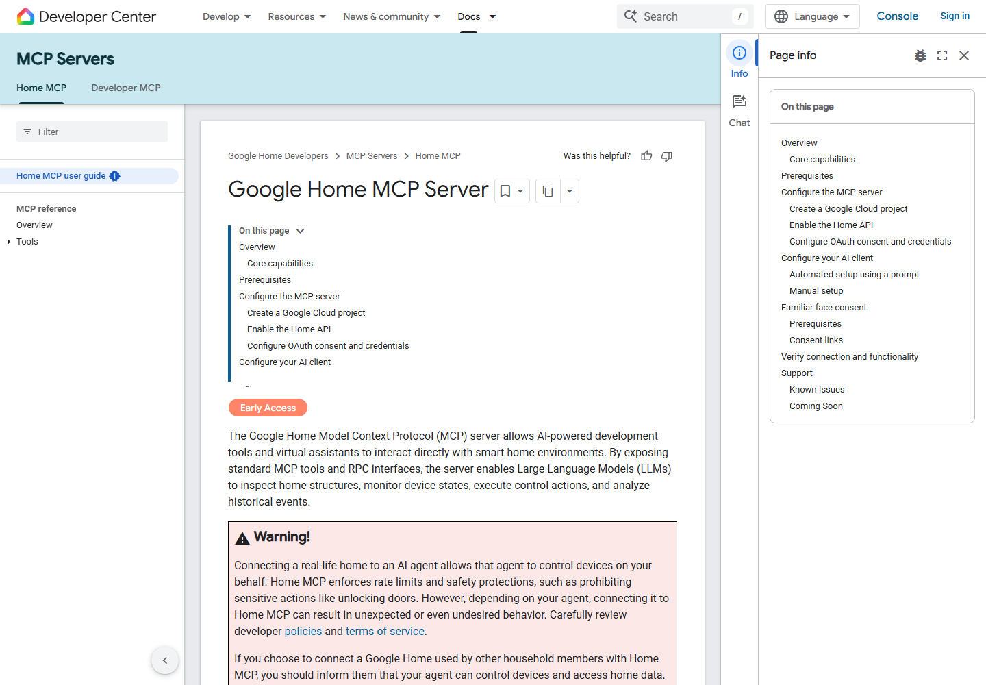This screenshot has width=986, height=685.
Task: Click the Home MCP breadcrumb
Action: click(x=438, y=156)
